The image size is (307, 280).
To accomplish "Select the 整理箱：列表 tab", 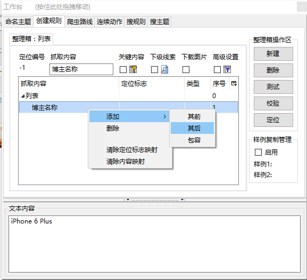I will [31, 39].
